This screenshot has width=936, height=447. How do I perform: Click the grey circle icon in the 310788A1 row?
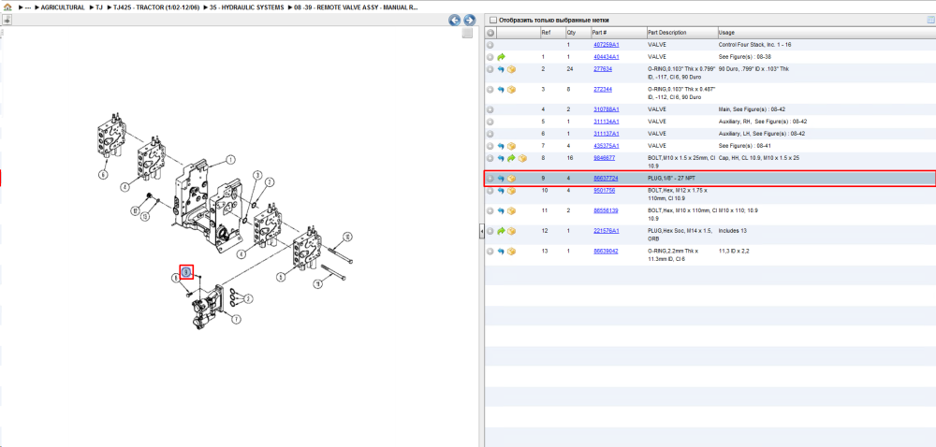coord(490,109)
